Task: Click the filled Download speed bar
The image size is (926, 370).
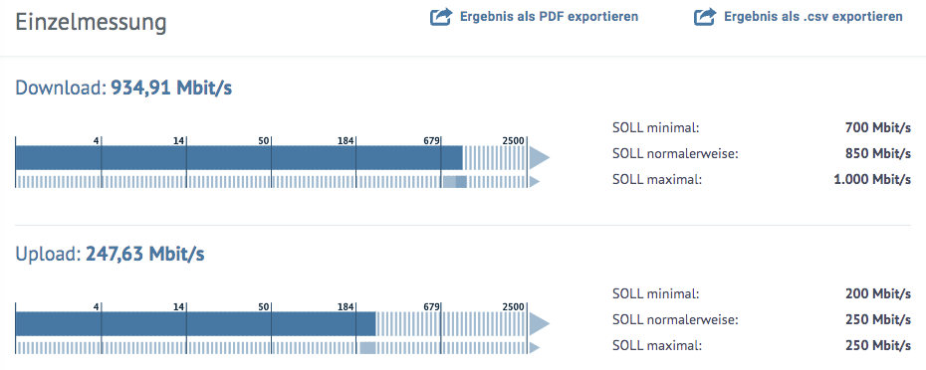Action: click(x=239, y=157)
